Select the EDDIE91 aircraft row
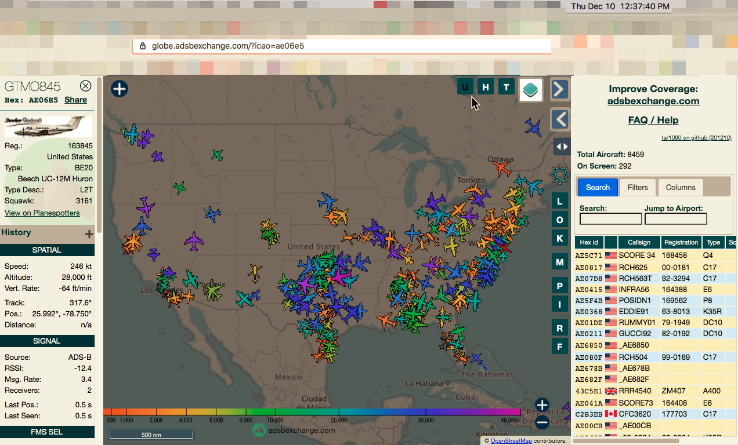 656,311
